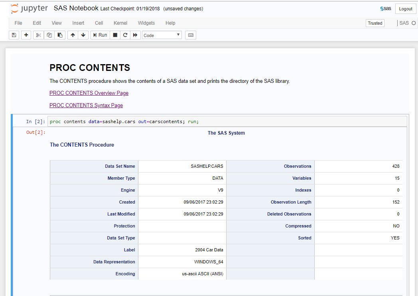Viewport: 418px width, 296px height.
Task: Click the SAS logo in the header
Action: coord(385,8)
